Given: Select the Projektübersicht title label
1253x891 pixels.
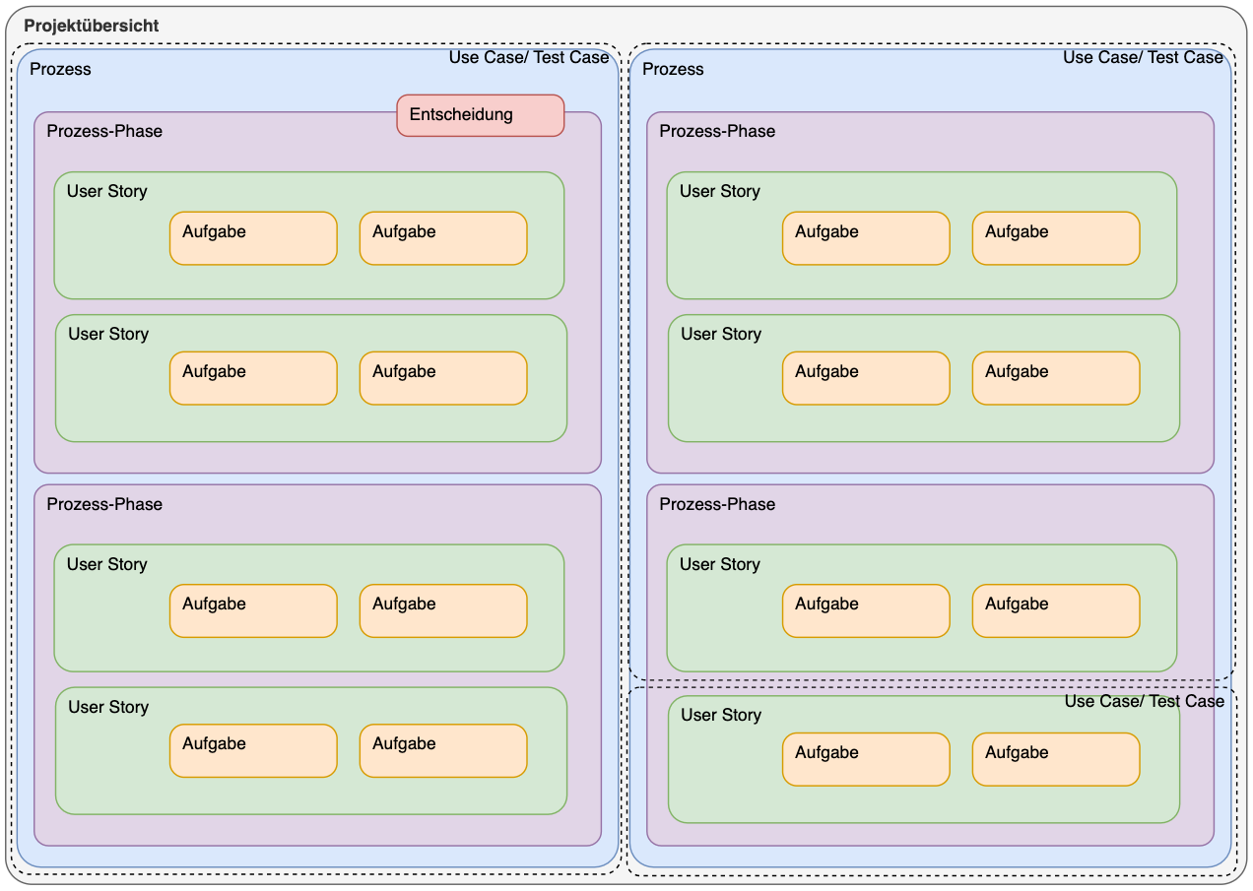Looking at the screenshot, I should pyautogui.click(x=91, y=26).
